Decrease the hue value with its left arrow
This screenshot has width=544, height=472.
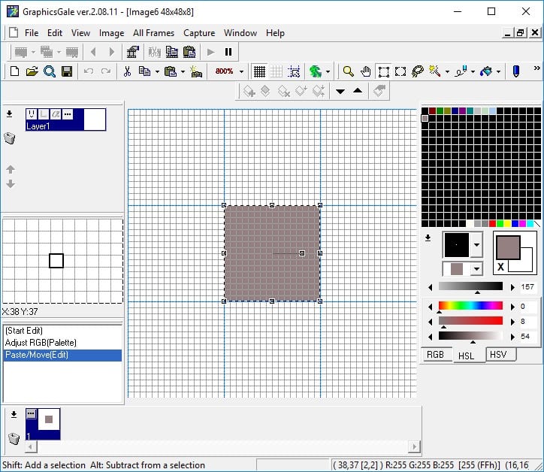tap(431, 307)
